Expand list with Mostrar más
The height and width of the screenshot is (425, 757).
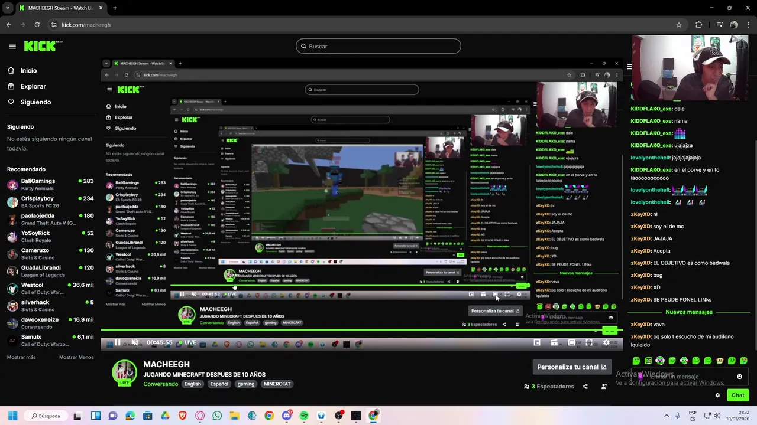(21, 357)
